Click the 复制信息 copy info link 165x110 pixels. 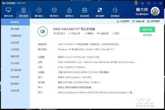(x=147, y=35)
